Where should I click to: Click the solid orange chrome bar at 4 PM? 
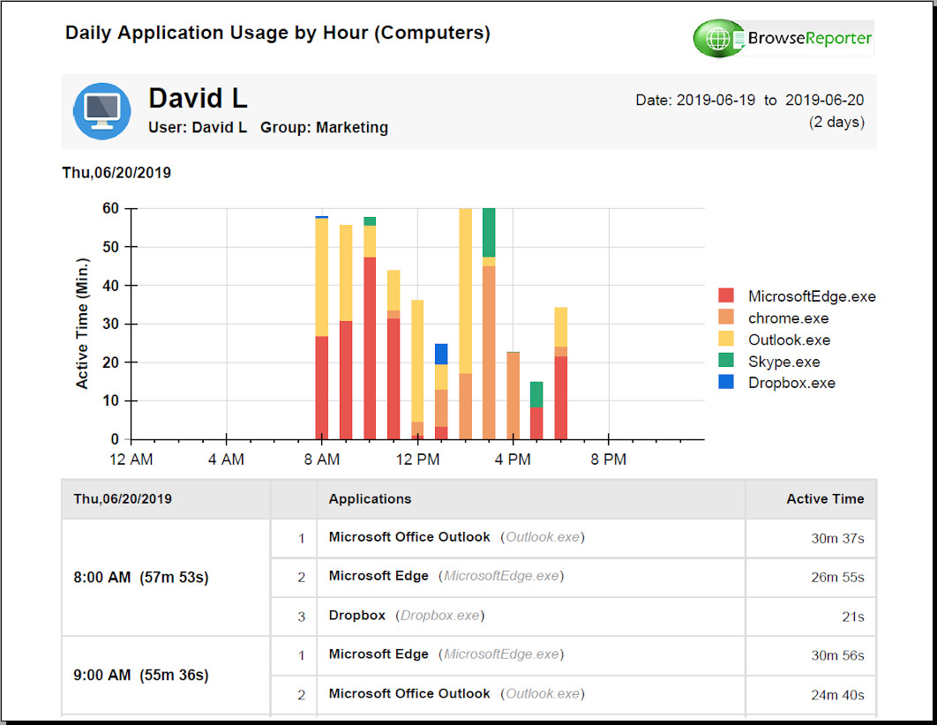click(x=513, y=395)
